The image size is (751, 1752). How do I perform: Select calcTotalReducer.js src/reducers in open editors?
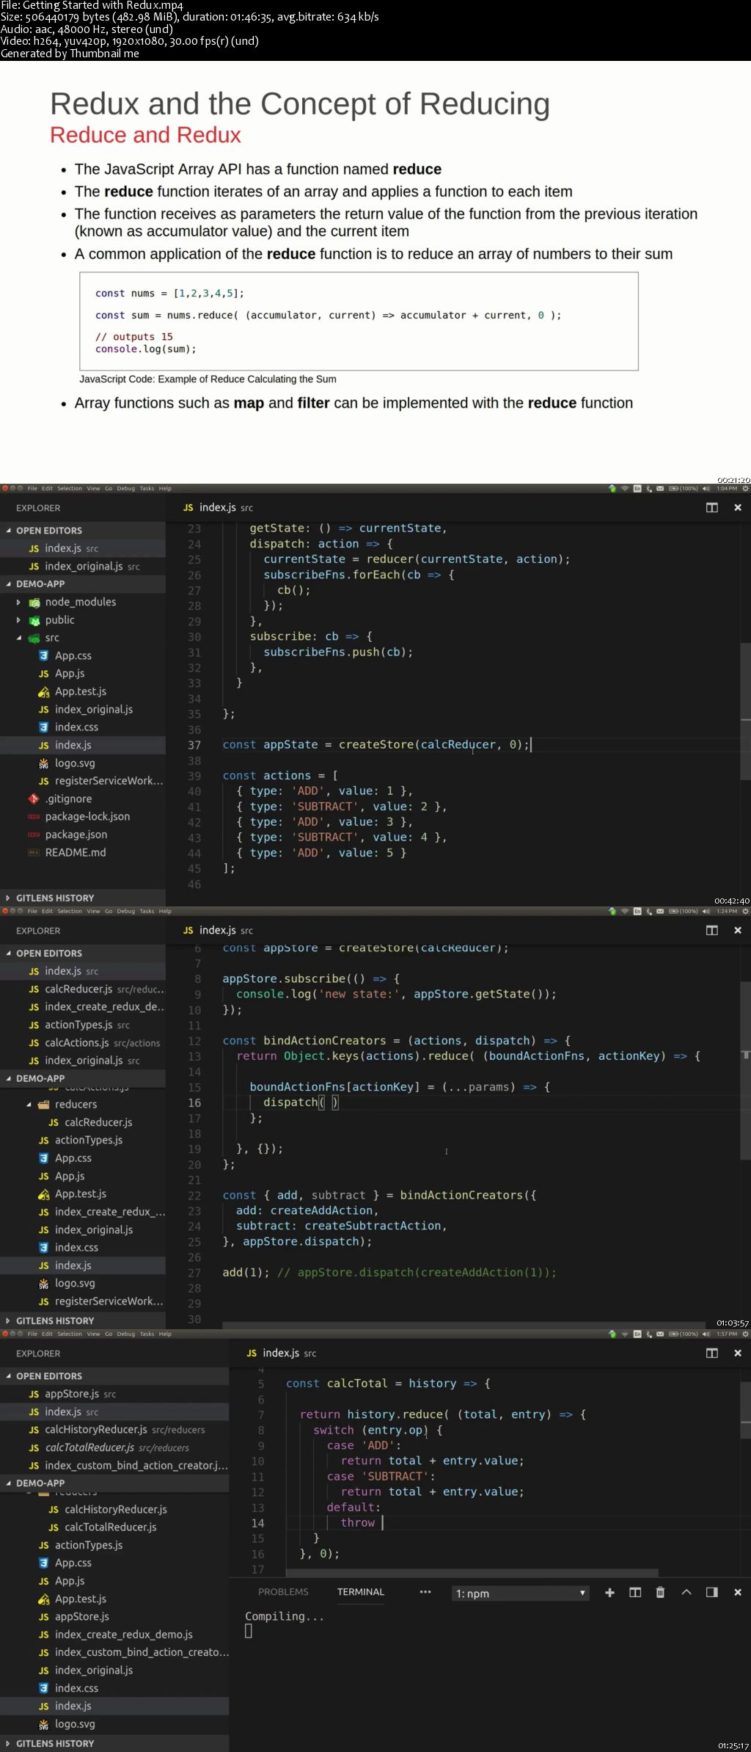[114, 1447]
